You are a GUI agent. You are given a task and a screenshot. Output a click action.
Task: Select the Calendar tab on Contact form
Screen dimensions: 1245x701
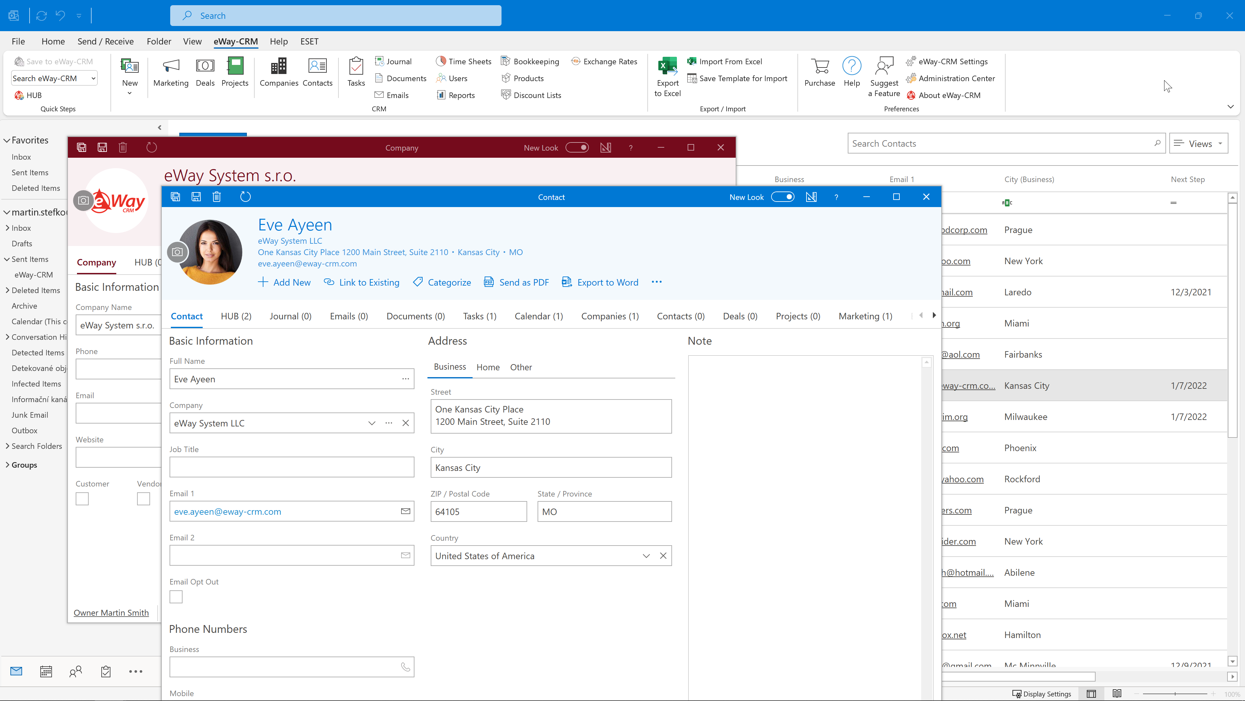click(538, 315)
